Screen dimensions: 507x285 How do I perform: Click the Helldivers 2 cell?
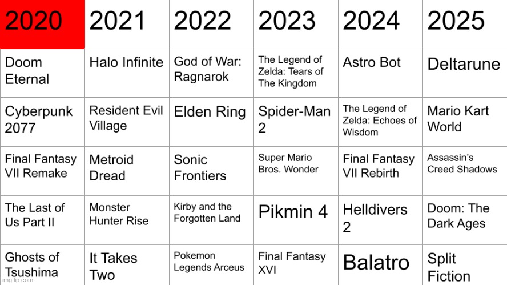click(x=380, y=219)
